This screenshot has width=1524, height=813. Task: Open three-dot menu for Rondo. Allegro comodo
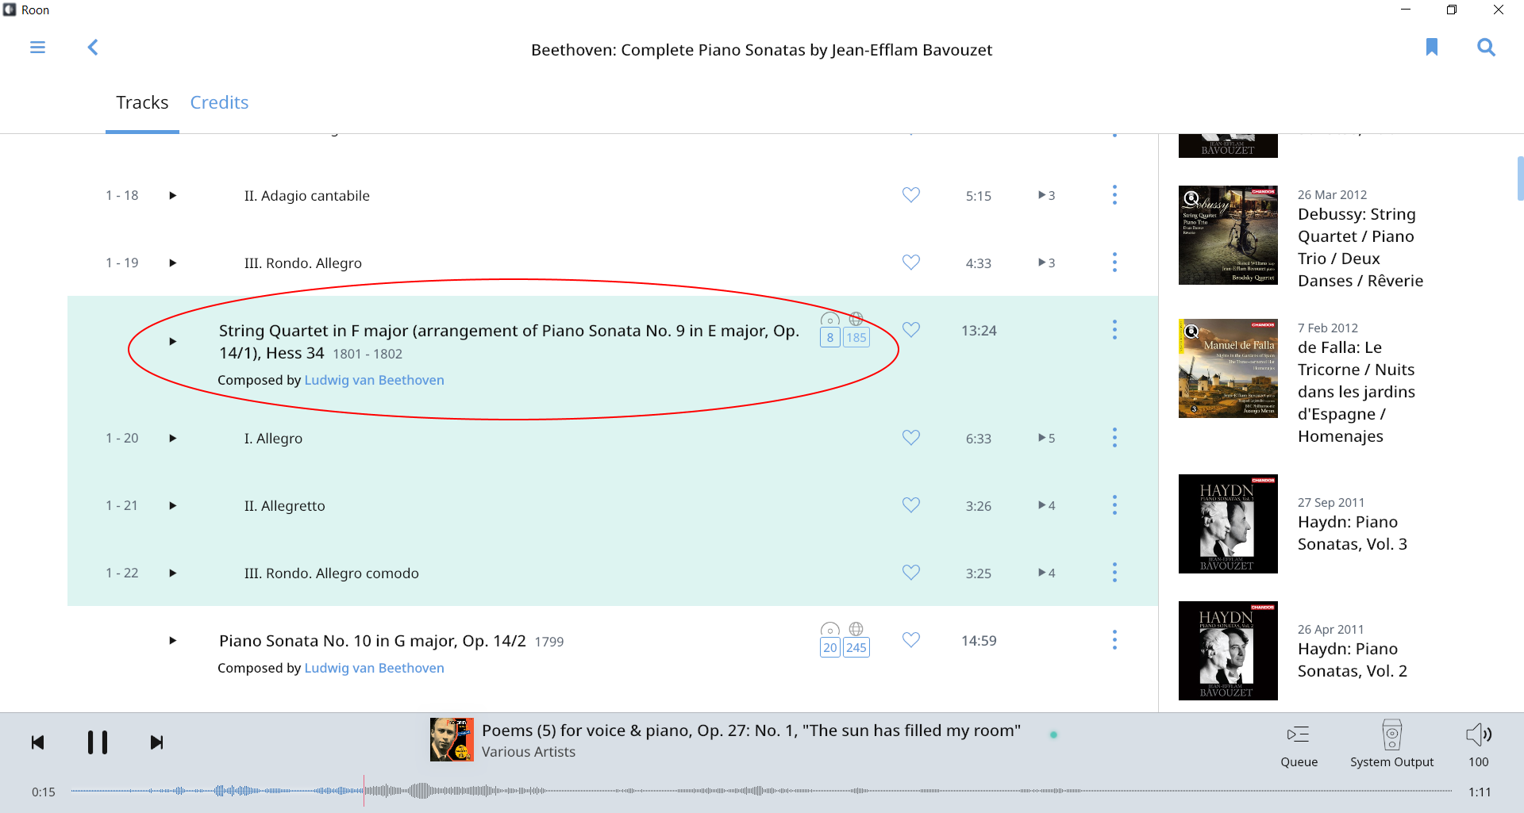click(1114, 573)
